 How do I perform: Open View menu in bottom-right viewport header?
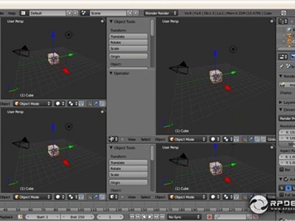point(132,197)
